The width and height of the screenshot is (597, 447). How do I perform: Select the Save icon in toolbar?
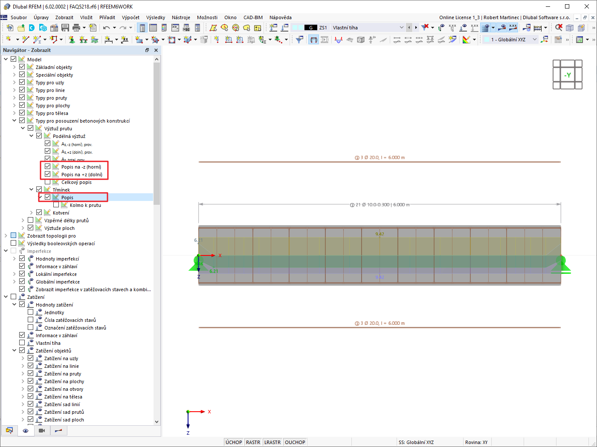(x=65, y=27)
